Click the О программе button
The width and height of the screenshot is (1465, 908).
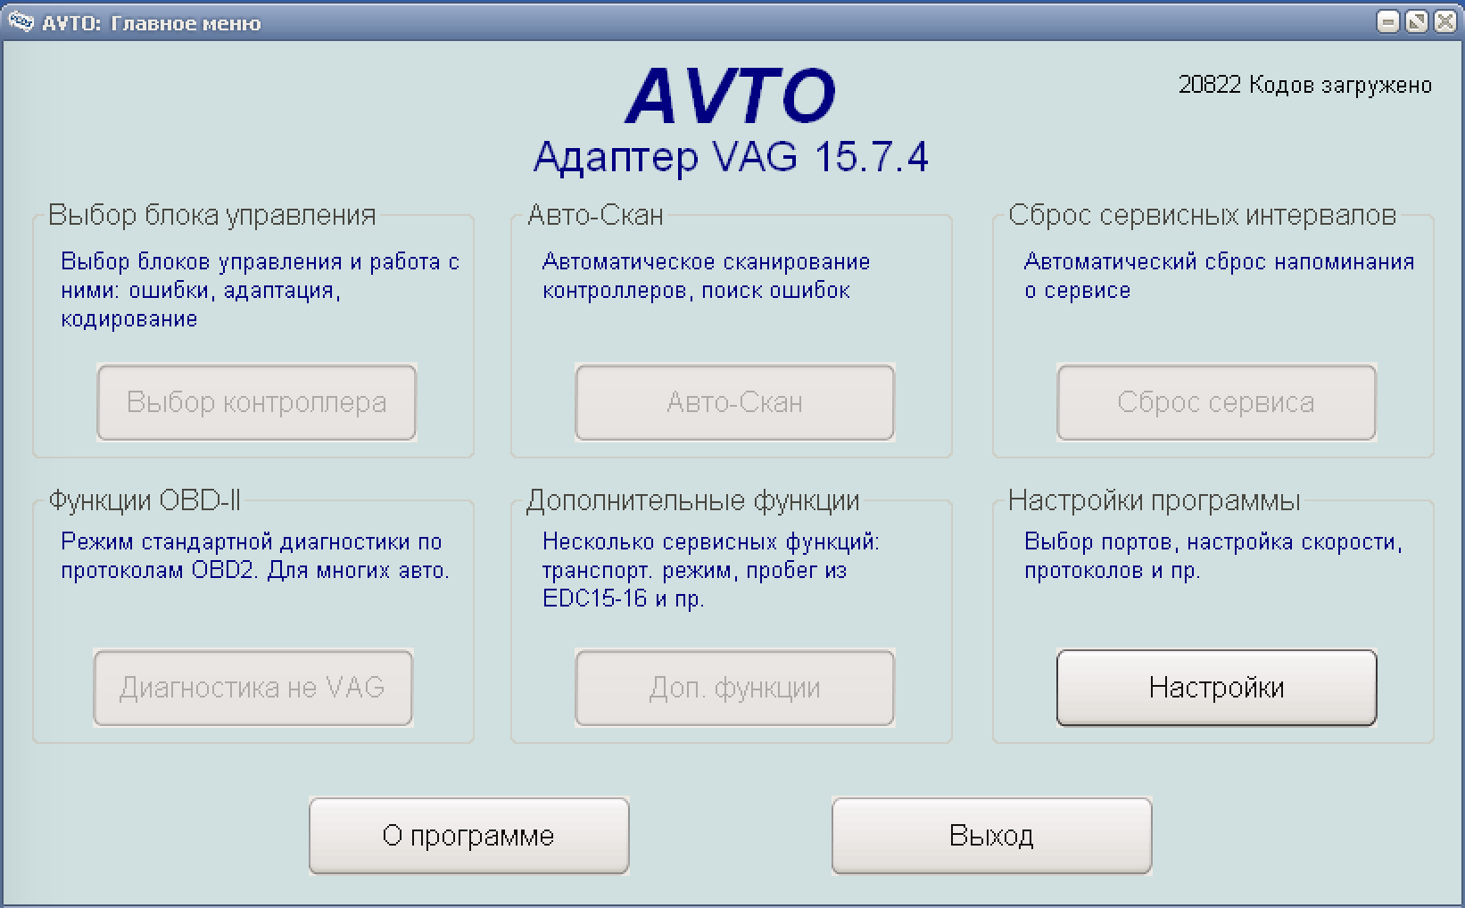[468, 835]
